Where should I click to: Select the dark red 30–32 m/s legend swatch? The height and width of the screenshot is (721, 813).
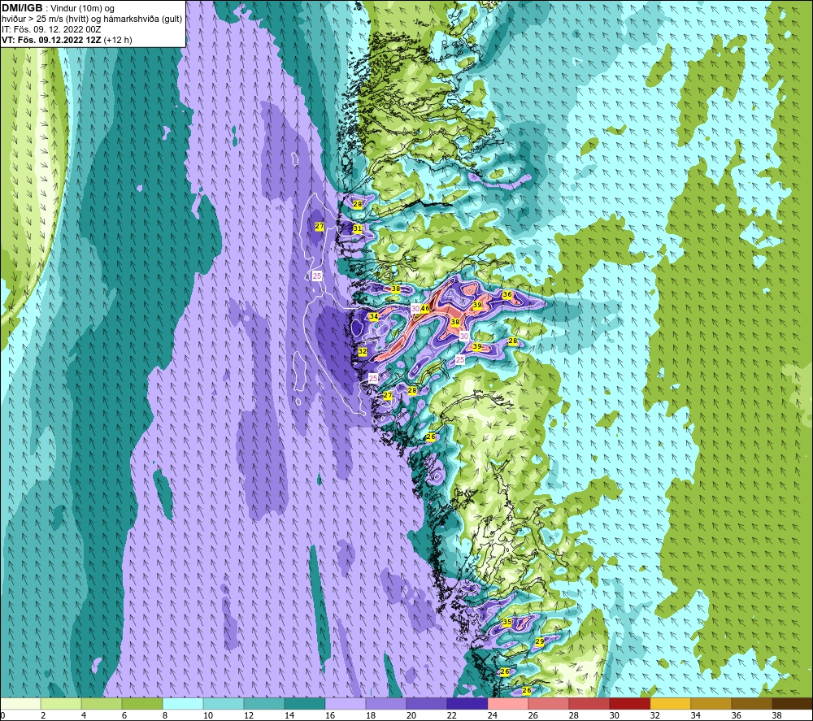(x=630, y=704)
